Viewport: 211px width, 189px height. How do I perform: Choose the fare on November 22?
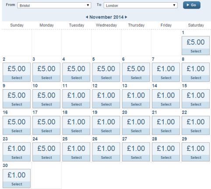click(x=196, y=125)
